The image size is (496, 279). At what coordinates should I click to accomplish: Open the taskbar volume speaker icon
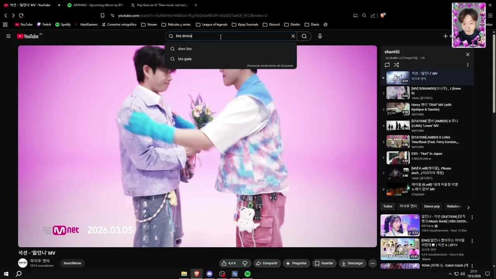click(x=463, y=274)
